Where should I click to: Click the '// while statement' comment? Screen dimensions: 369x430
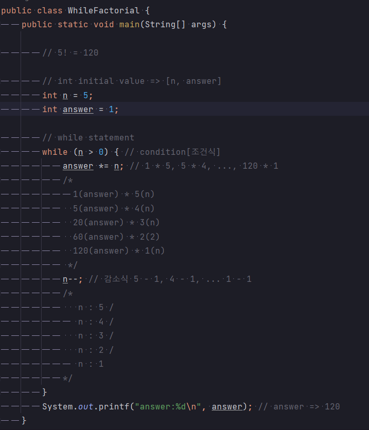(88, 138)
